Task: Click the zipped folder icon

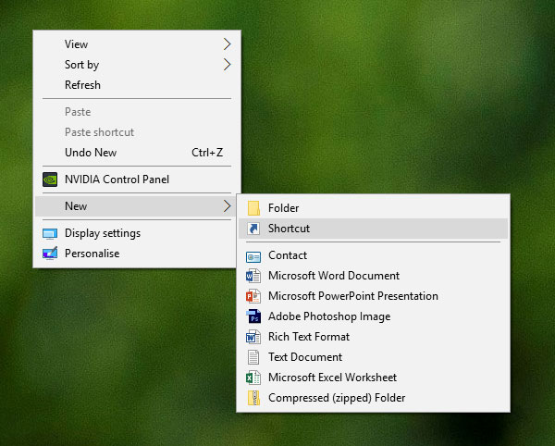Action: [253, 398]
